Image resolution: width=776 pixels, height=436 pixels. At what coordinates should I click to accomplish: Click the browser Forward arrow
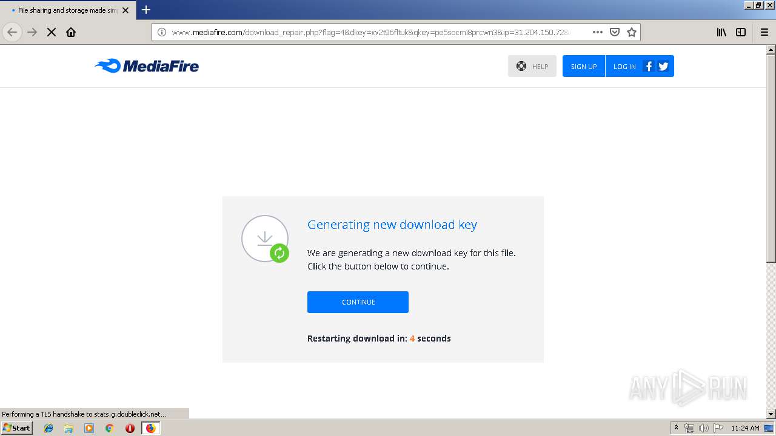click(32, 32)
